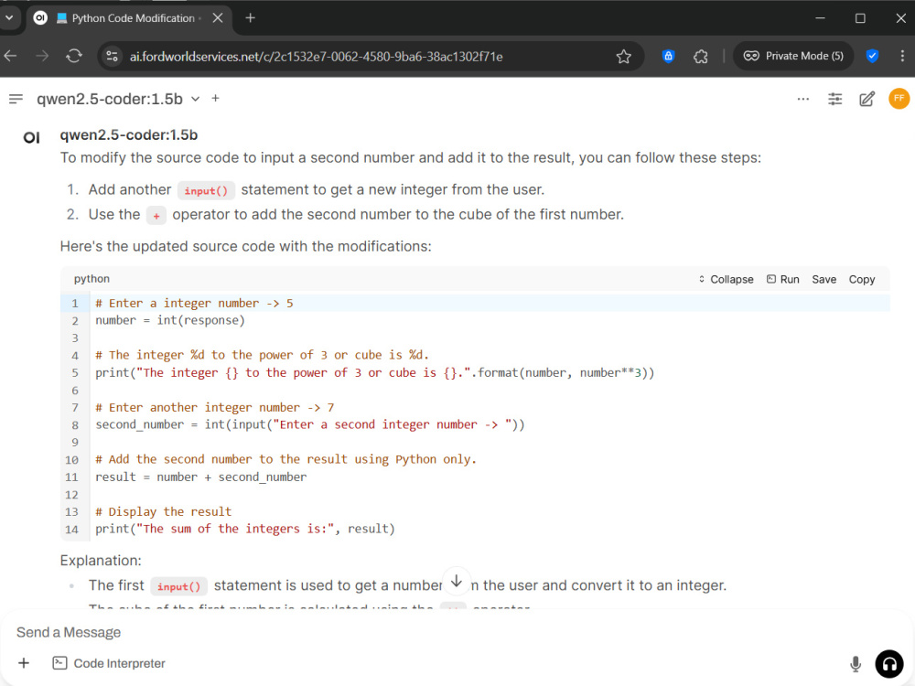
Task: Select the URL in the address bar
Action: coord(316,57)
